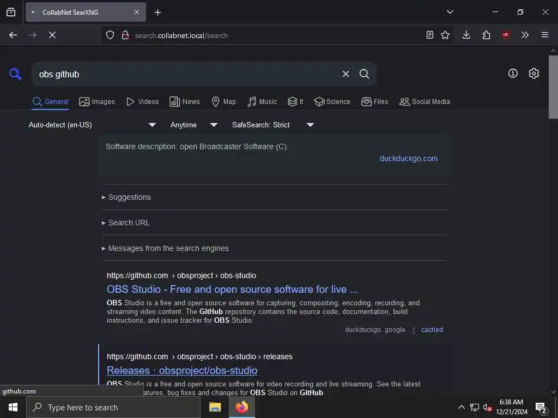Click Firefox taskbar icon
Image resolution: width=558 pixels, height=418 pixels.
coord(241,407)
